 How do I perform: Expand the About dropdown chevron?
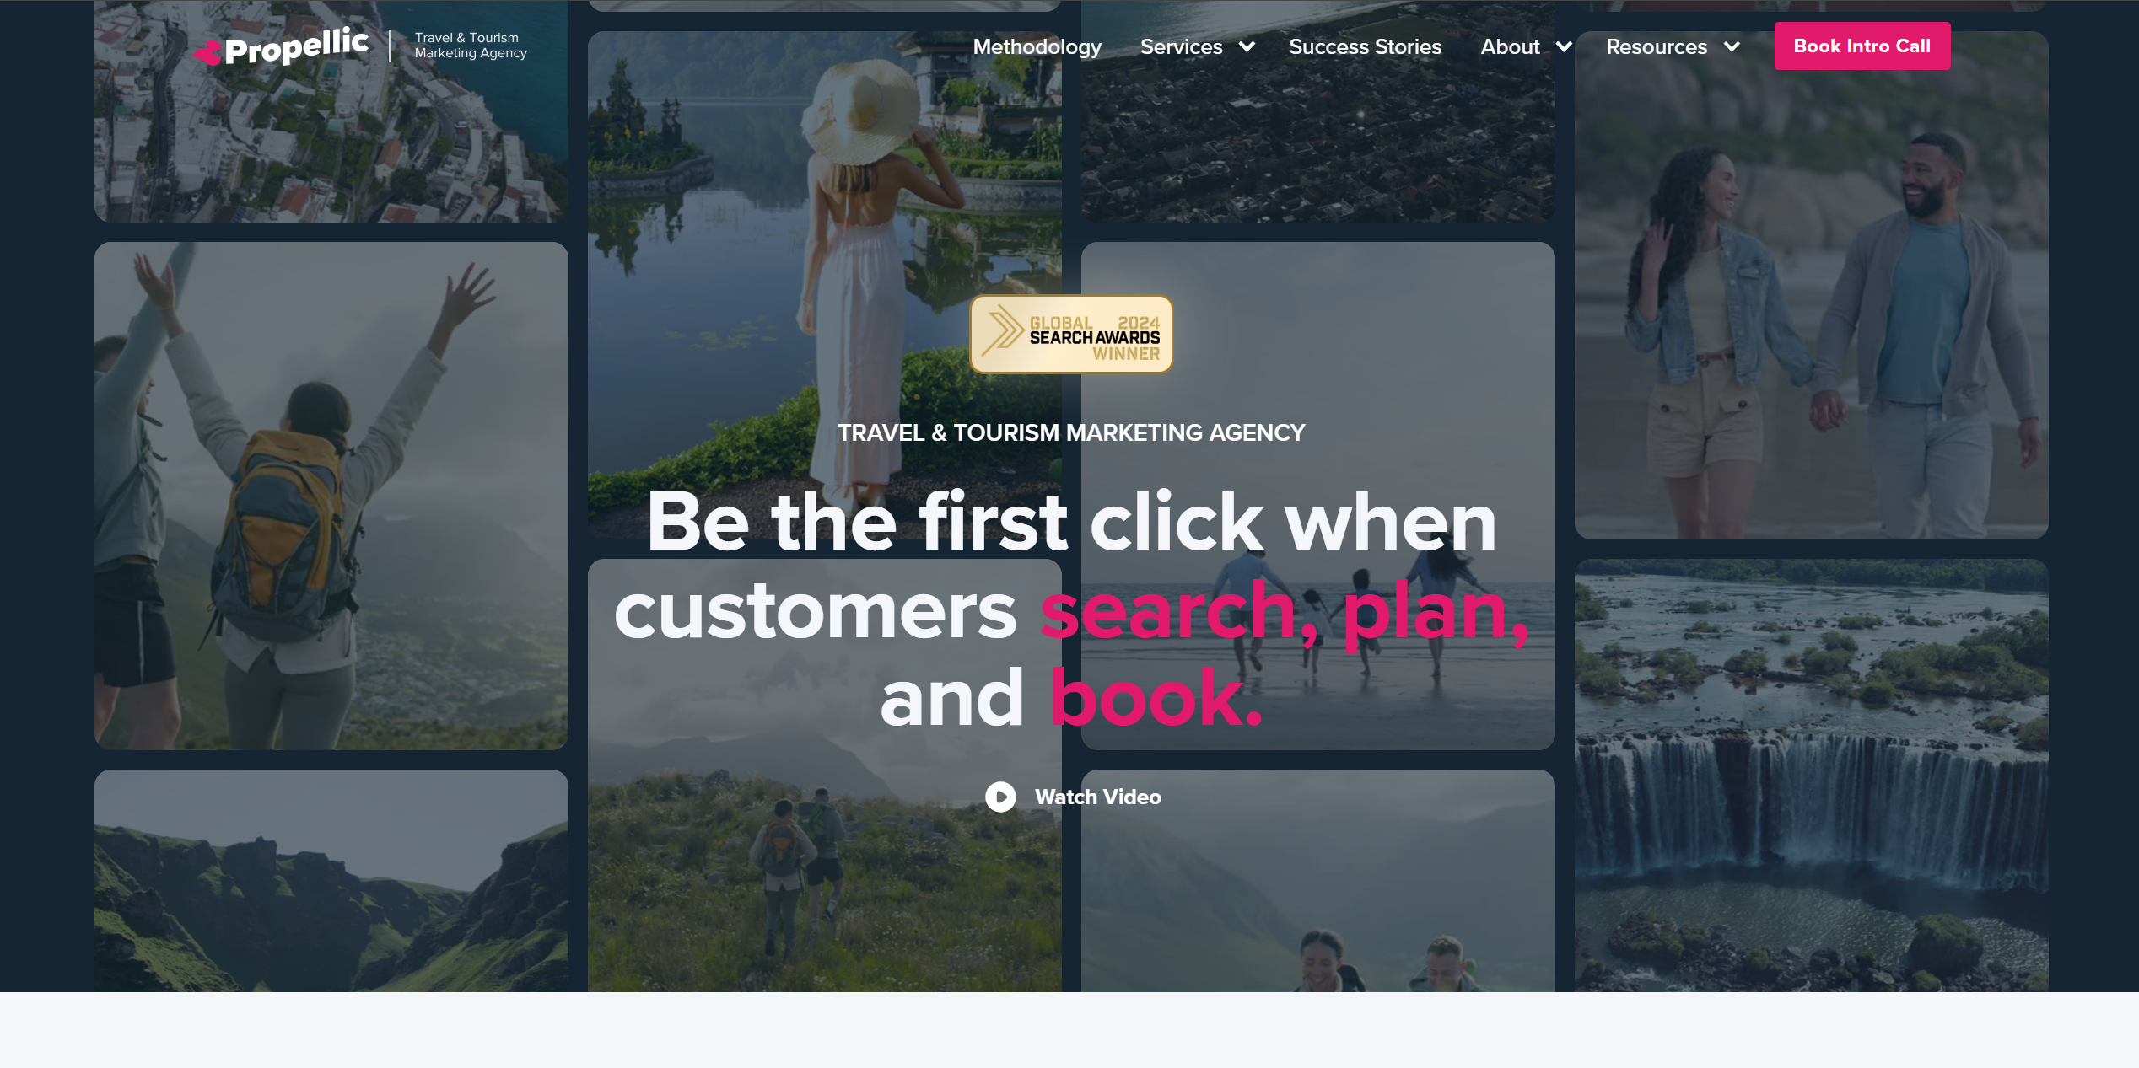(x=1564, y=47)
